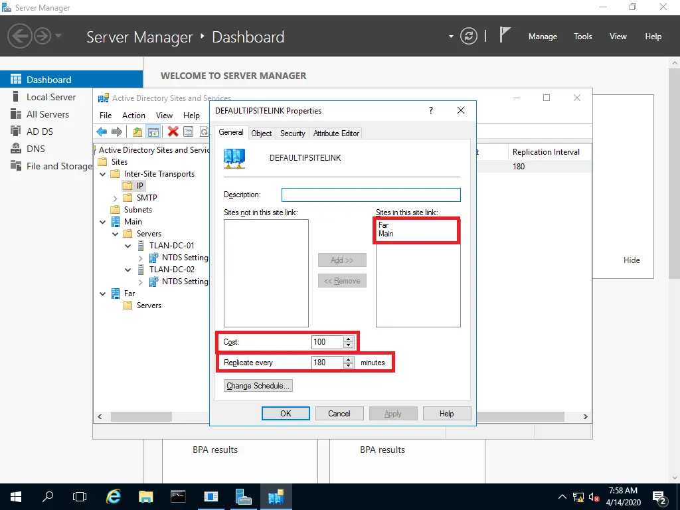Screen dimensions: 680x510
Task: Open Task View on the taskbar
Action: [x=80, y=497]
